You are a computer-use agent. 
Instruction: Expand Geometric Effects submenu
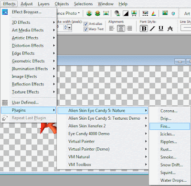click(x=28, y=61)
